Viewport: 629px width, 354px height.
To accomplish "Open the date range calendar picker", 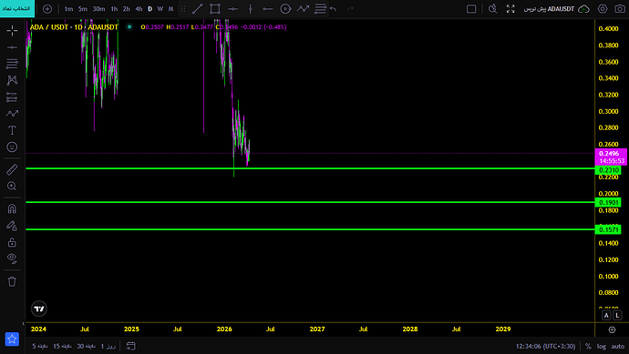I will point(130,346).
